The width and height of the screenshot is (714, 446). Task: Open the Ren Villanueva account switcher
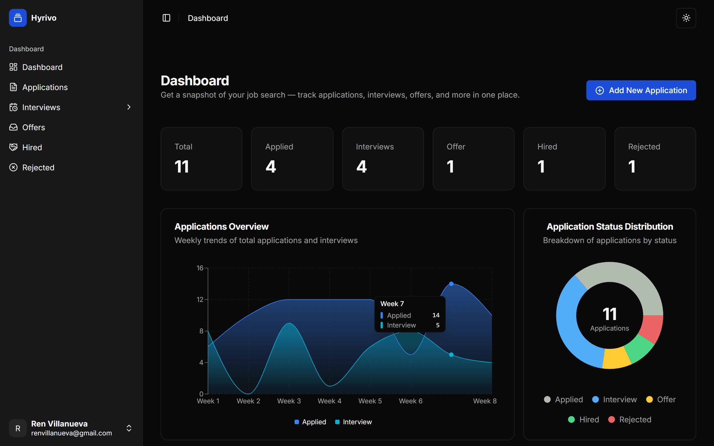point(71,428)
